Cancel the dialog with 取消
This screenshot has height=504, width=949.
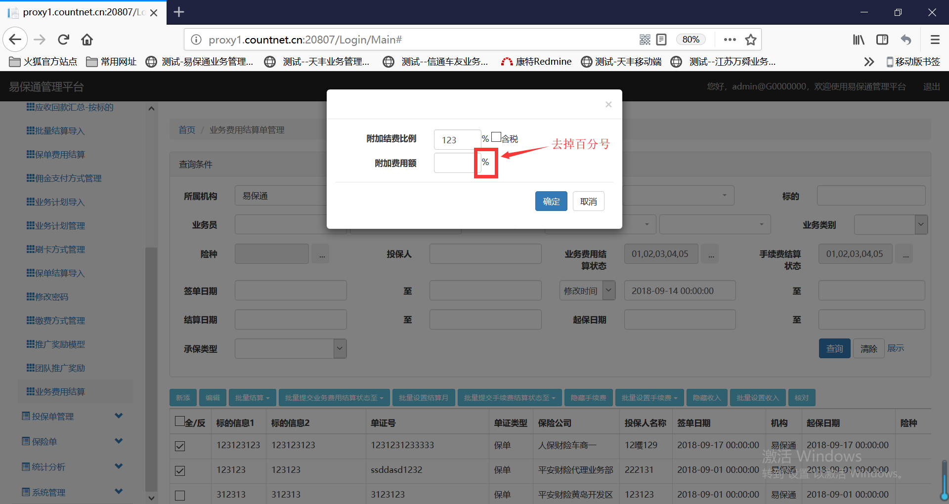589,201
